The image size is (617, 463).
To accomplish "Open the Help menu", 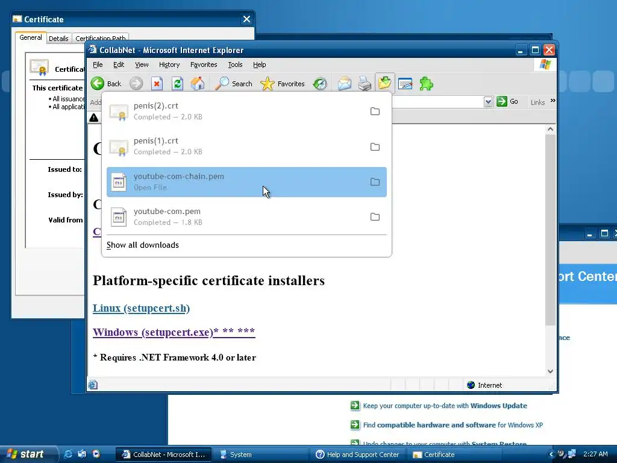I will pos(259,65).
